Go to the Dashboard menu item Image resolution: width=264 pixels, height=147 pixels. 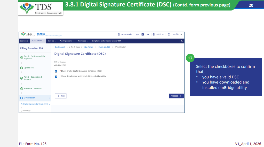point(24,41)
